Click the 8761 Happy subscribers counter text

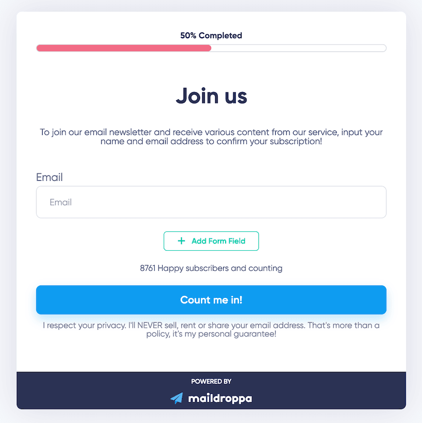pos(211,268)
